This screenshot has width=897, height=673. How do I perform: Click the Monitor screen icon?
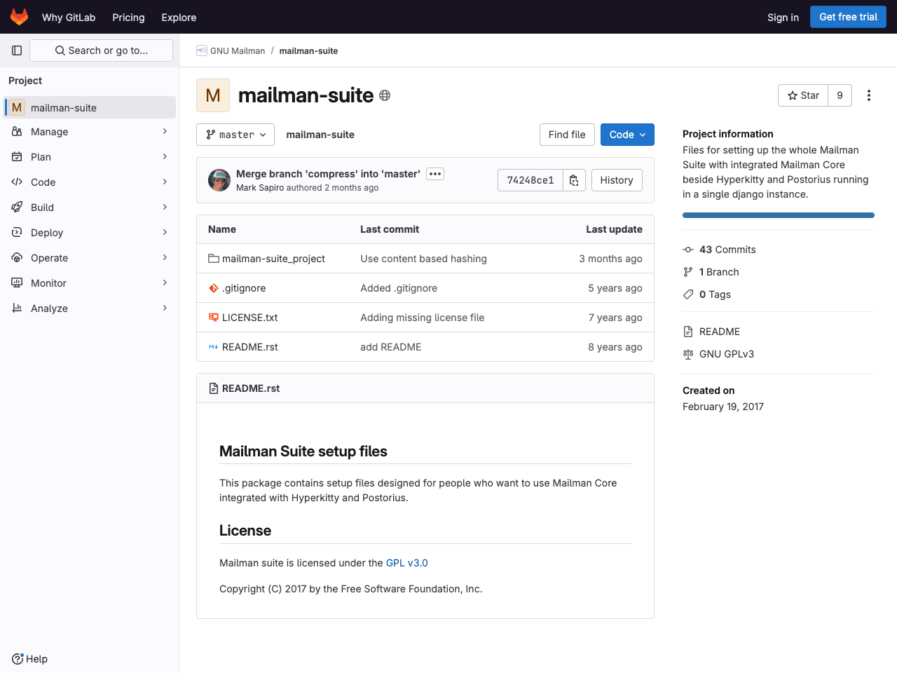(x=17, y=283)
